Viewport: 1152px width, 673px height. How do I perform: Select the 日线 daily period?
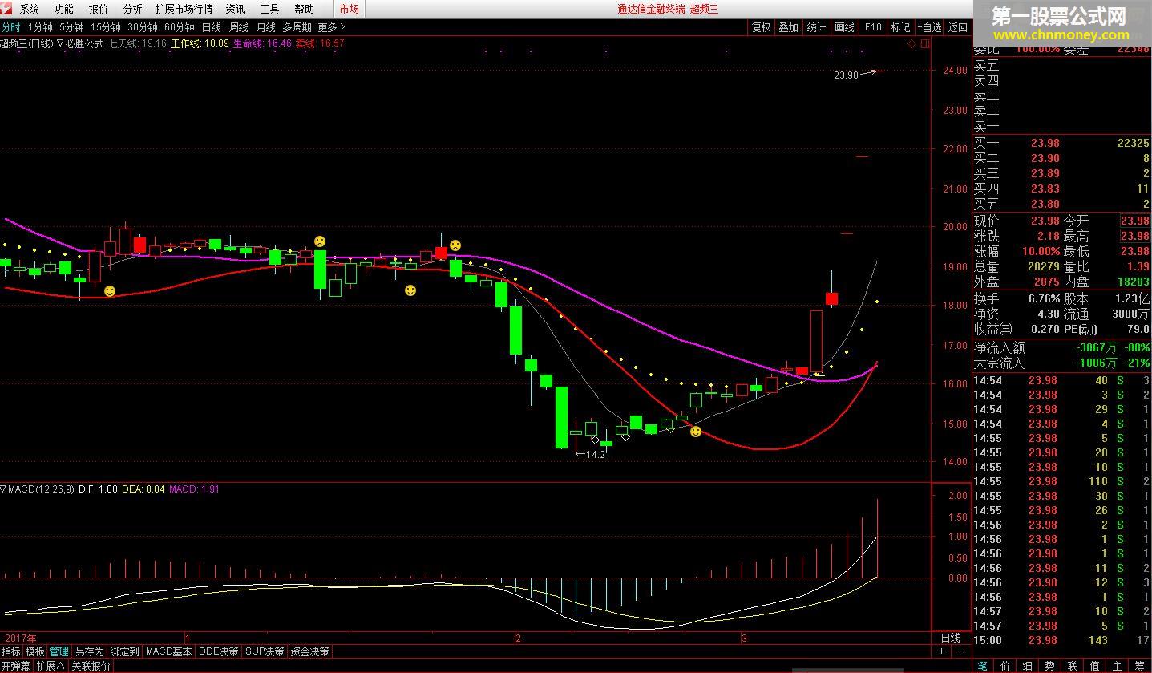[211, 27]
